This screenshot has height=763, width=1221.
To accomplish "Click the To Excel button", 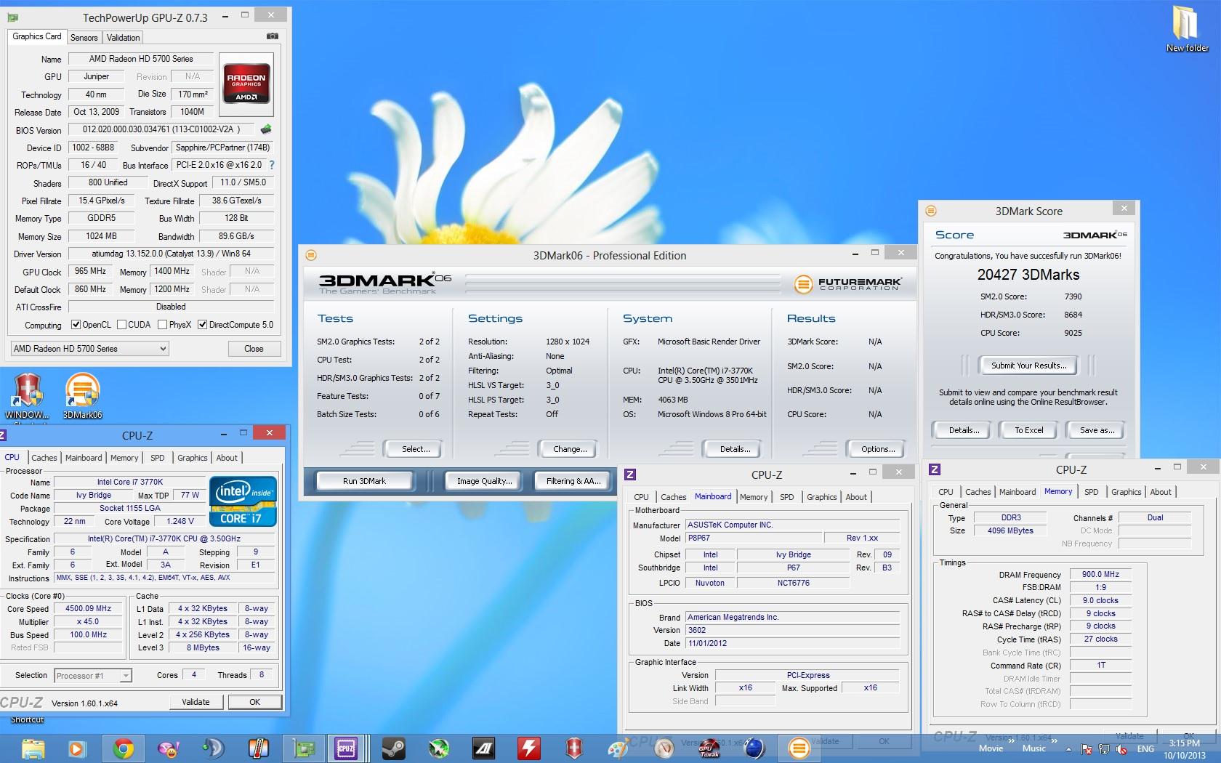I will tap(1028, 430).
